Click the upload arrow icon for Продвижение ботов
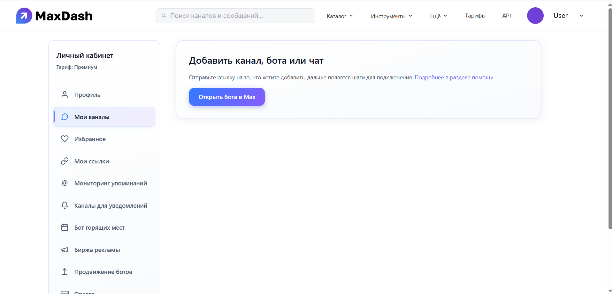This screenshot has height=294, width=613. (65, 272)
